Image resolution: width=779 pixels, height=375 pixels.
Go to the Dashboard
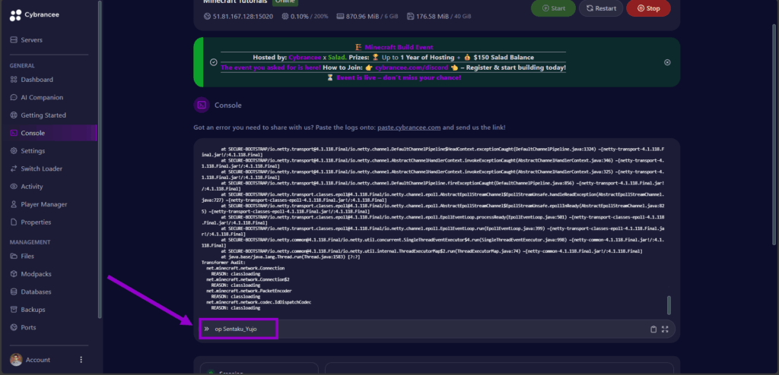pos(37,80)
